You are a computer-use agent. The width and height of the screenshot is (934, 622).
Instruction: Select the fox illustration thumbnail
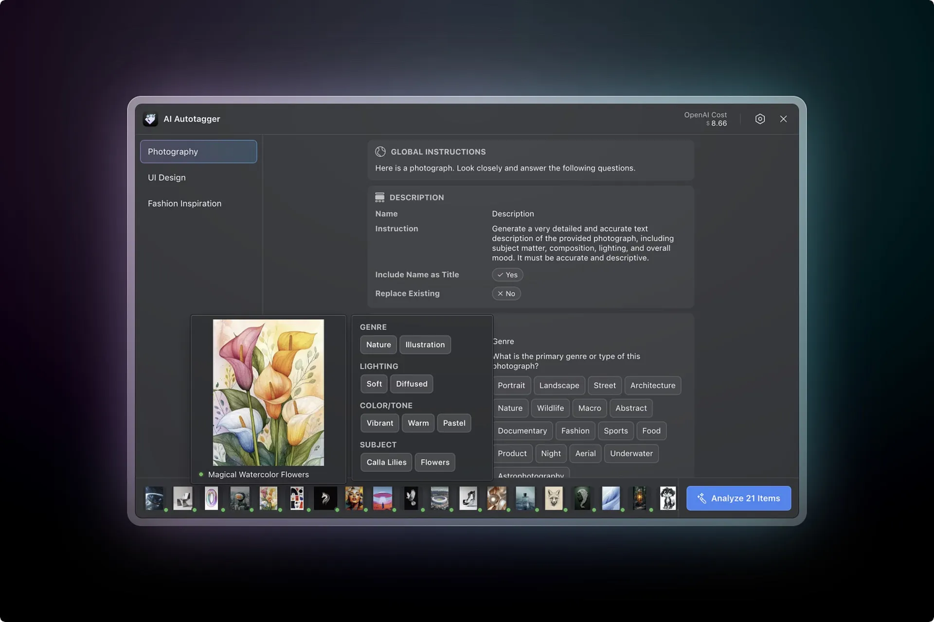(x=554, y=498)
